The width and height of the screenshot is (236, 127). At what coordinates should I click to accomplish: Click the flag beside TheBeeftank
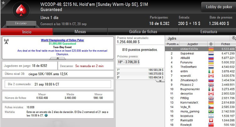pyautogui.click(x=211, y=67)
